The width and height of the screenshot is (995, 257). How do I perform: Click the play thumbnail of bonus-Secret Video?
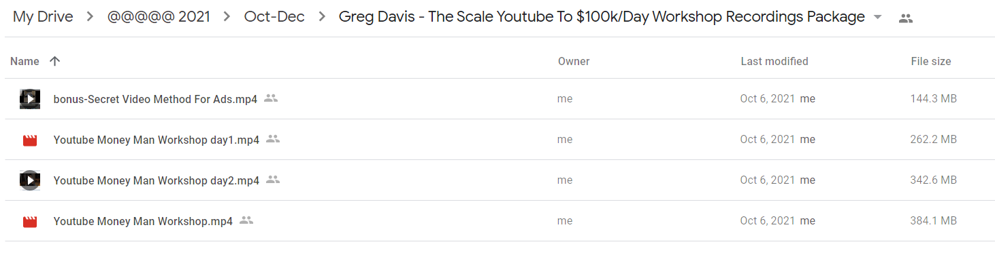pyautogui.click(x=30, y=99)
